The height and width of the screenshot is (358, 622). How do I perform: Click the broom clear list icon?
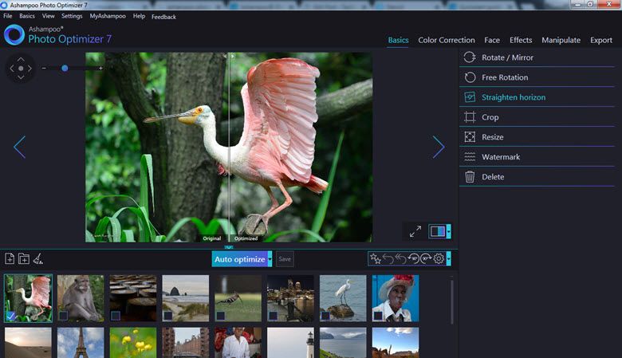(38, 259)
